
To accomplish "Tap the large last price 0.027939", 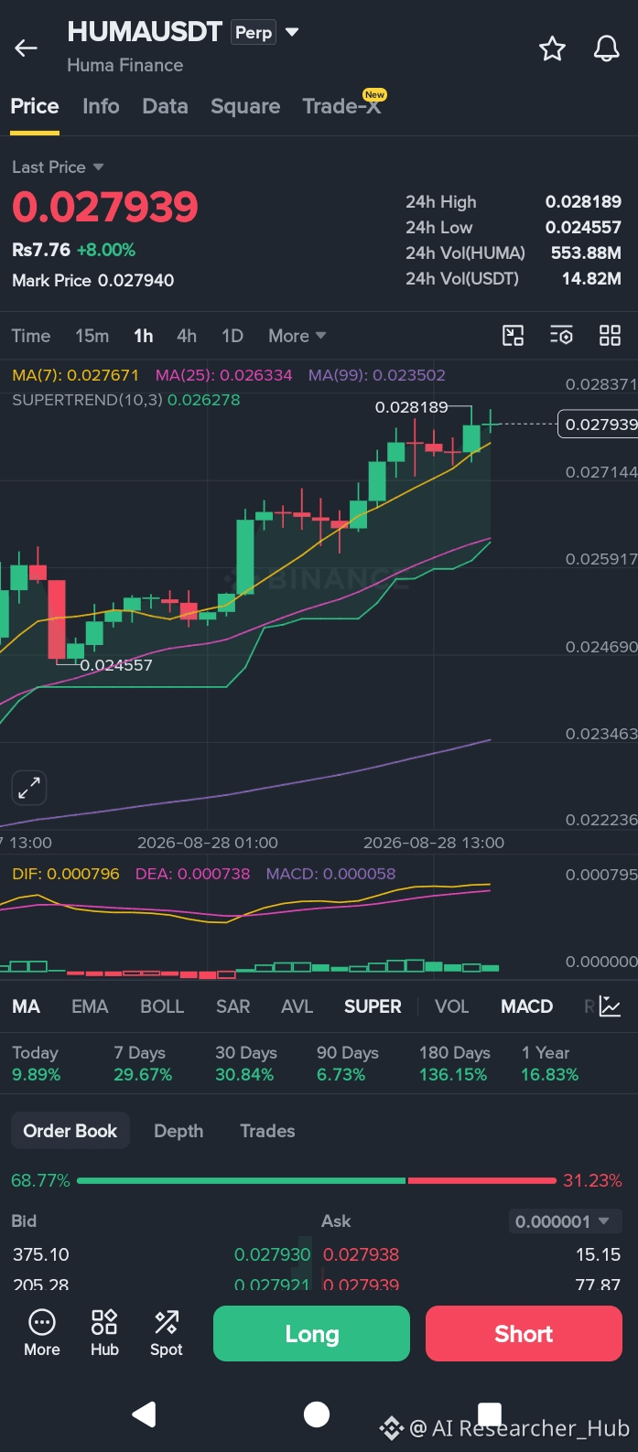I will coord(105,207).
